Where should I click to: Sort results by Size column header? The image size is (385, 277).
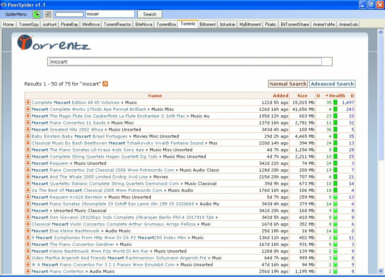[x=302, y=96]
